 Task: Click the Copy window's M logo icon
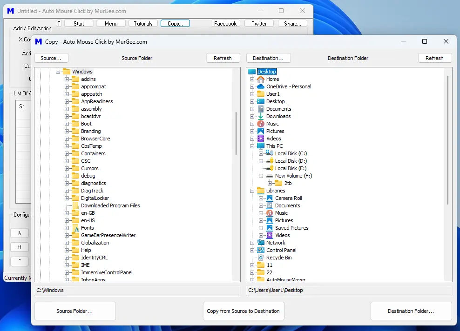pos(39,41)
